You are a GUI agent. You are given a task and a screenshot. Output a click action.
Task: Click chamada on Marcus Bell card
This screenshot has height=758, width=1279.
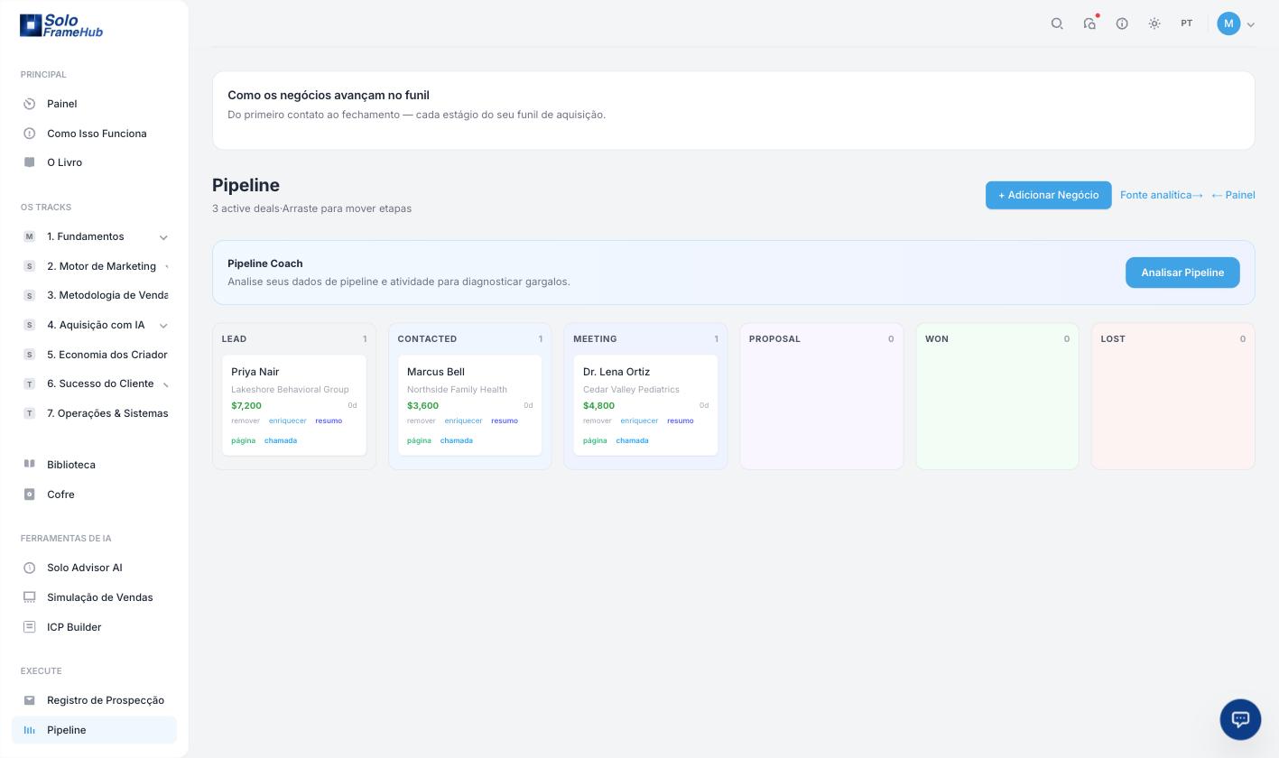pos(457,440)
